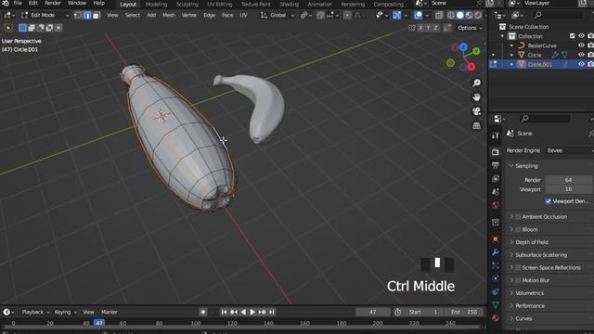The image size is (594, 334).
Task: Click the current frame field
Action: [373, 312]
